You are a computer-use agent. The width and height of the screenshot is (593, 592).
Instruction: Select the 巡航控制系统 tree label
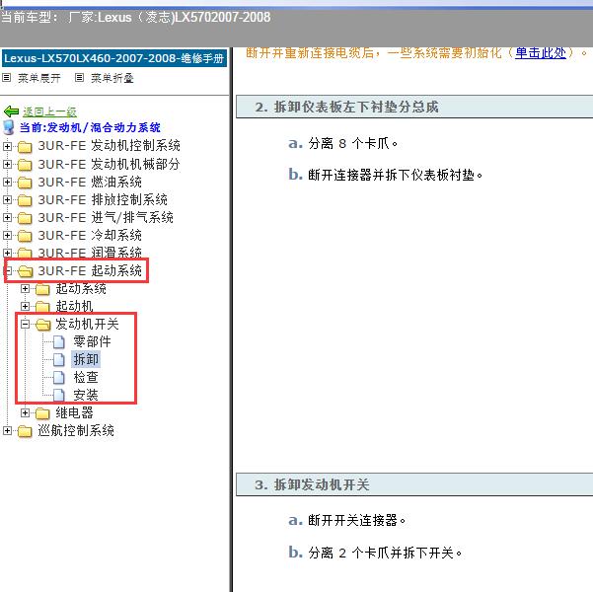click(x=76, y=430)
